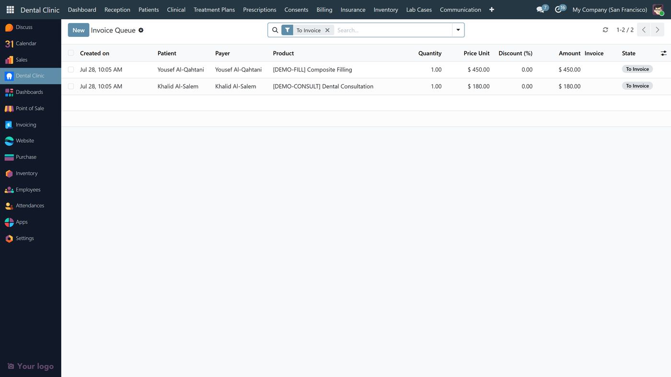
Task: Open Purchase app in sidebar
Action: [x=31, y=157]
